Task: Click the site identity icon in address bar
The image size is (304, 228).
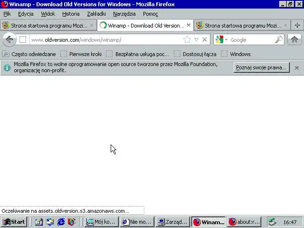Action: pyautogui.click(x=23, y=40)
